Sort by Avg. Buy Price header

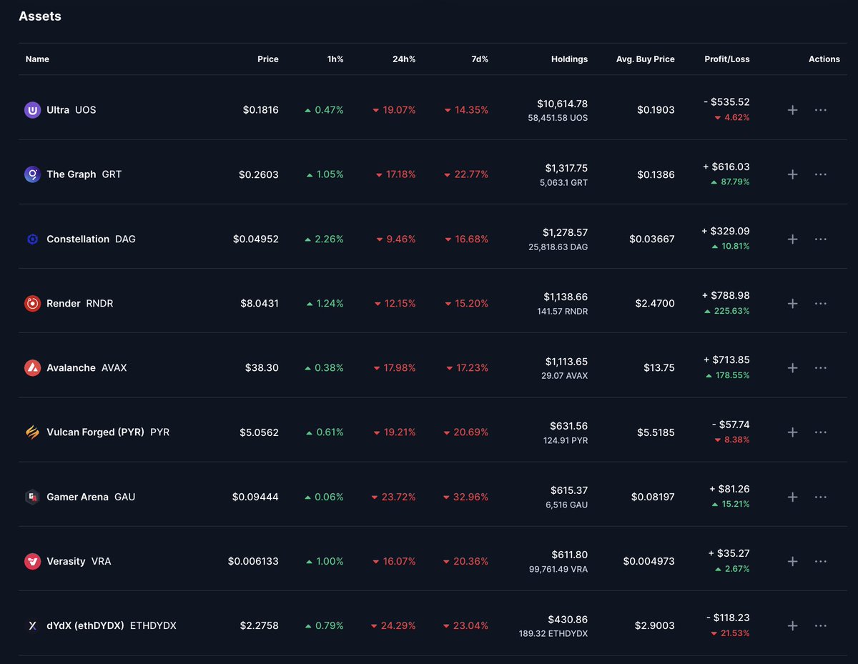pyautogui.click(x=646, y=59)
